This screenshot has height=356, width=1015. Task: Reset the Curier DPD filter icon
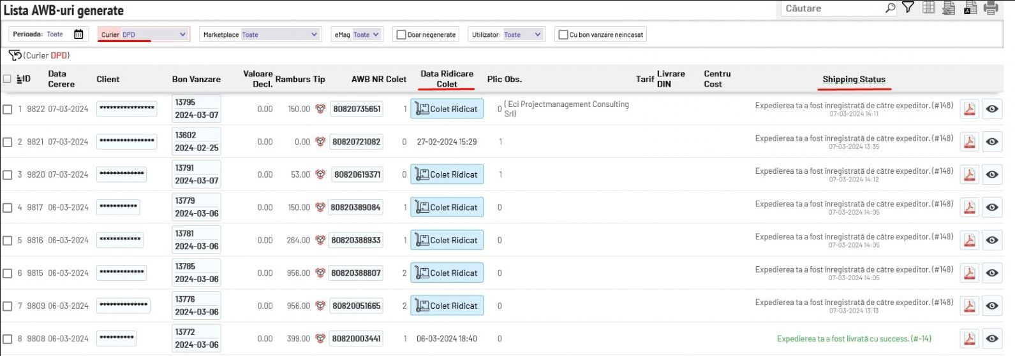pyautogui.click(x=15, y=55)
